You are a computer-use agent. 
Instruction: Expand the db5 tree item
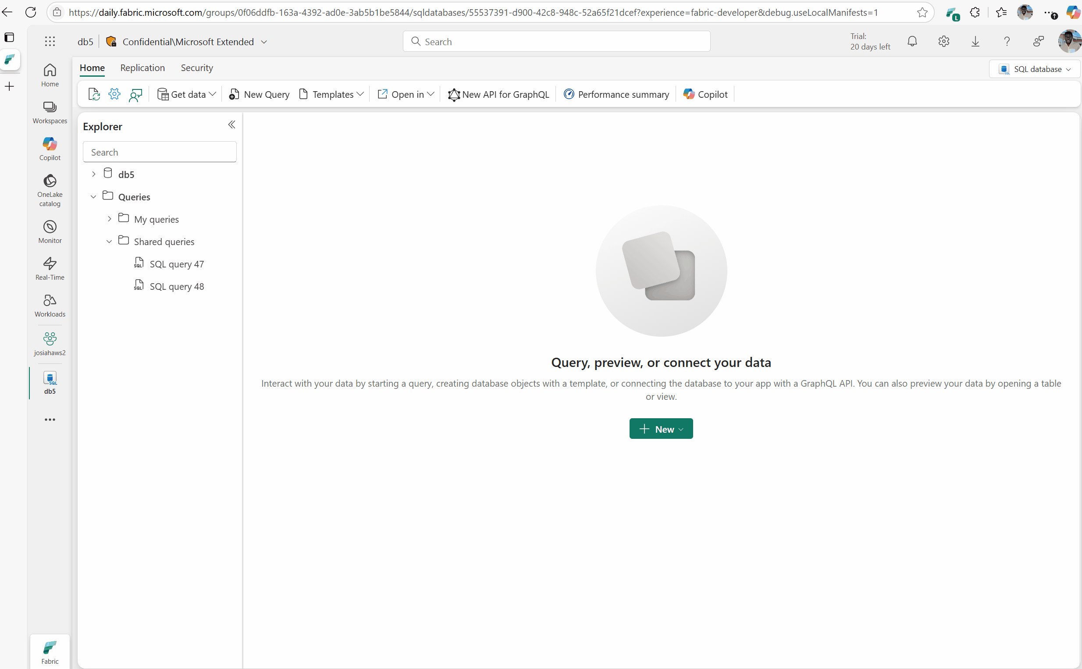[x=93, y=174]
